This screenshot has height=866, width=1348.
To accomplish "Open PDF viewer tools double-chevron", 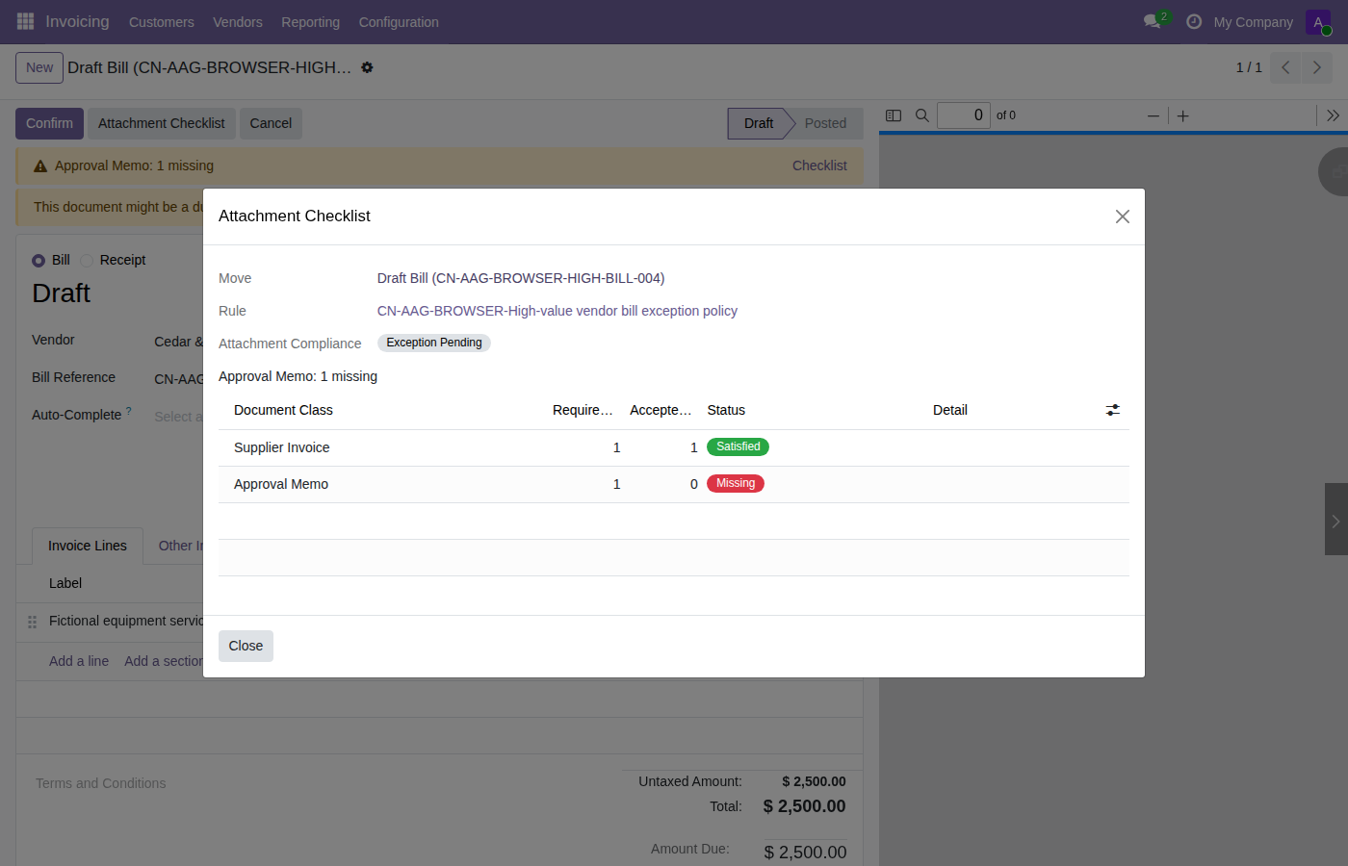I will (1333, 115).
